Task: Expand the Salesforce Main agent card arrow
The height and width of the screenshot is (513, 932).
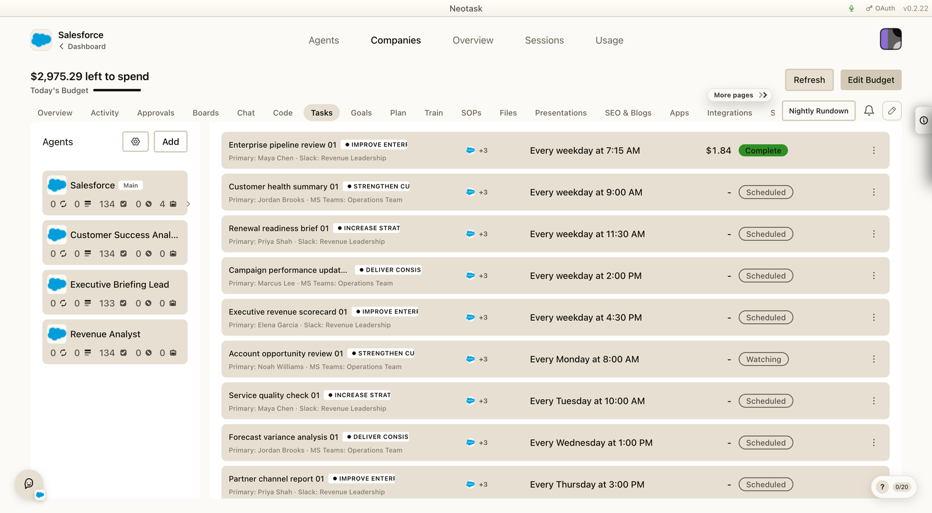Action: click(188, 204)
